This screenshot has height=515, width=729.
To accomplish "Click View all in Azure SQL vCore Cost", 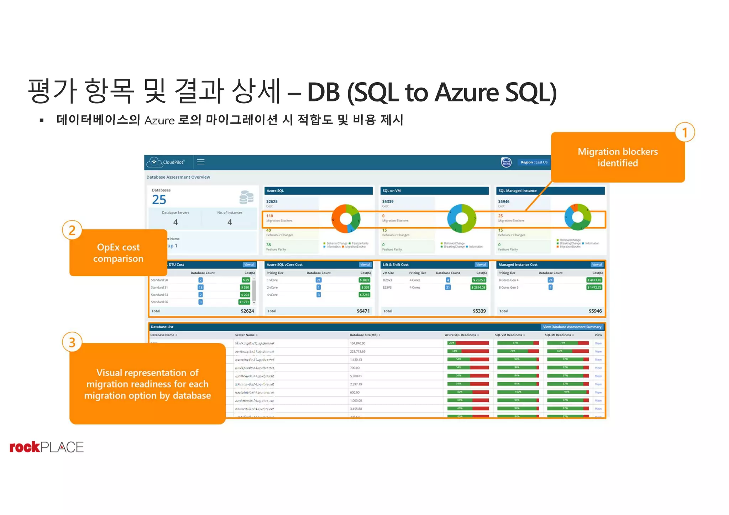I will [365, 265].
